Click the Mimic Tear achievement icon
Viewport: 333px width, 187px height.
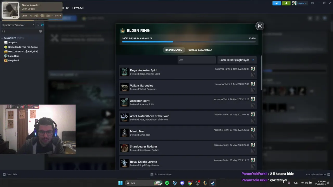(x=124, y=133)
